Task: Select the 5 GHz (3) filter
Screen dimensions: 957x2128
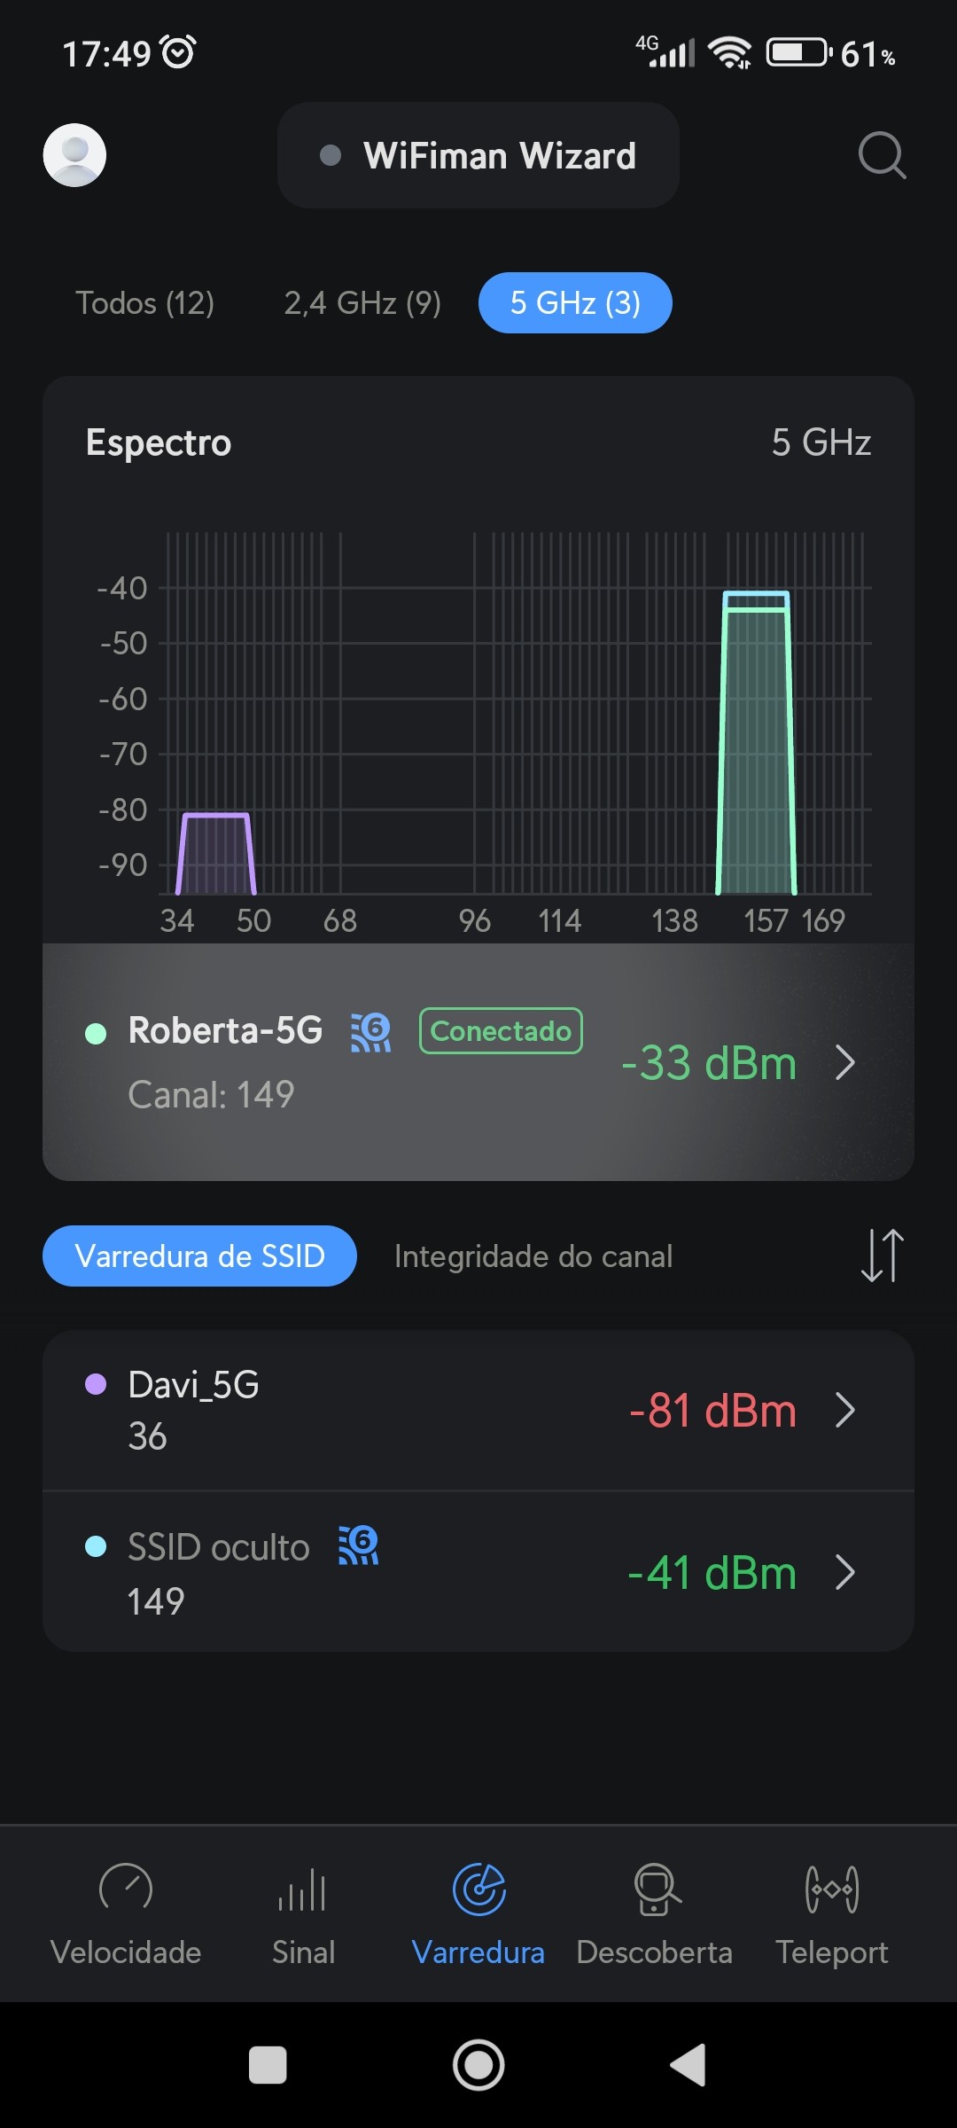Action: (575, 303)
